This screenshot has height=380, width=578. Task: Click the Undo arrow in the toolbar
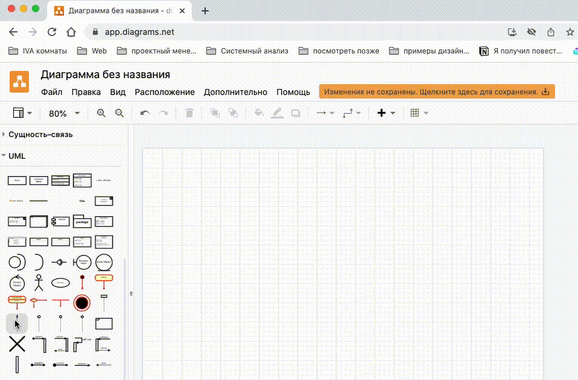click(x=145, y=113)
